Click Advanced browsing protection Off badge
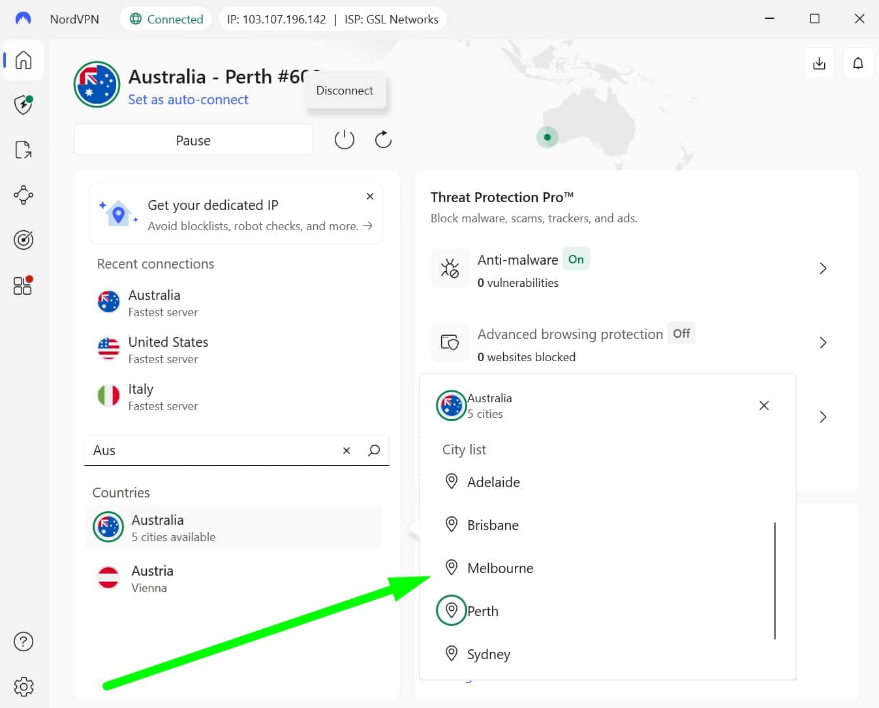The width and height of the screenshot is (879, 708). [681, 334]
